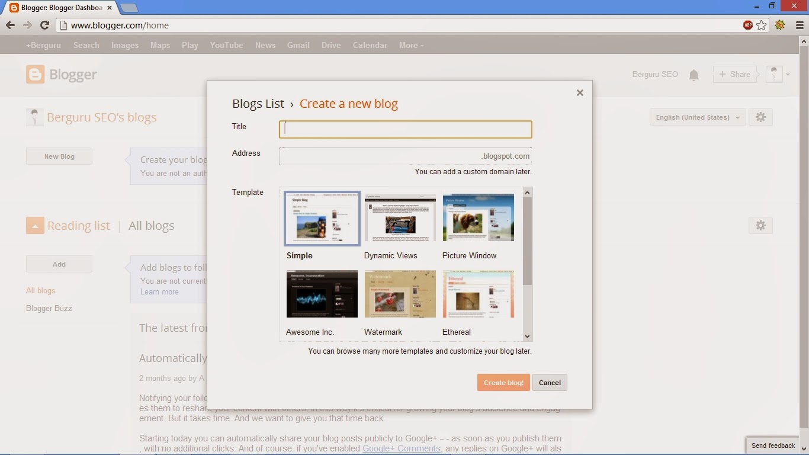This screenshot has width=809, height=455.
Task: Click the page scrollbar up arrow
Action: tap(804, 41)
